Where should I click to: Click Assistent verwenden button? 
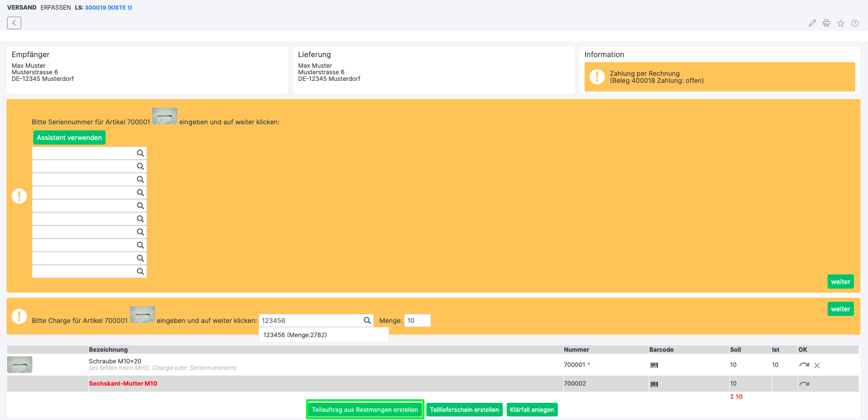click(69, 137)
